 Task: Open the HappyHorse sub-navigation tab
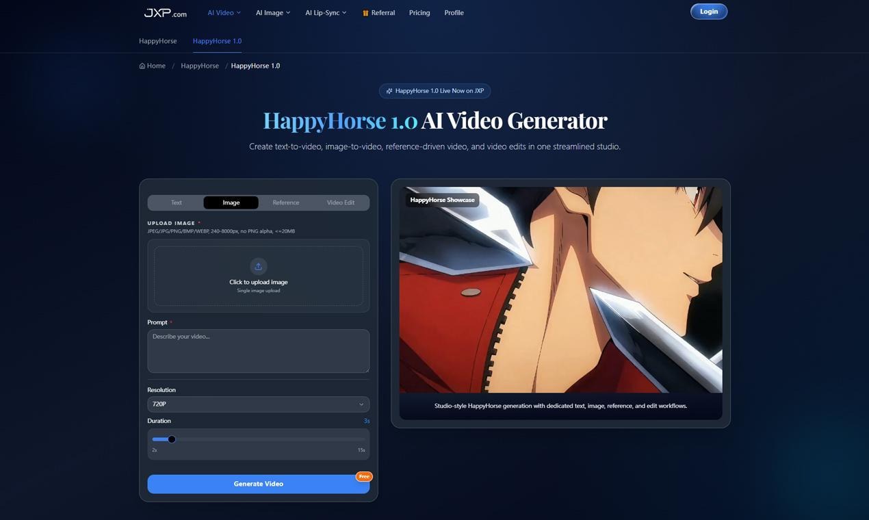pos(157,41)
